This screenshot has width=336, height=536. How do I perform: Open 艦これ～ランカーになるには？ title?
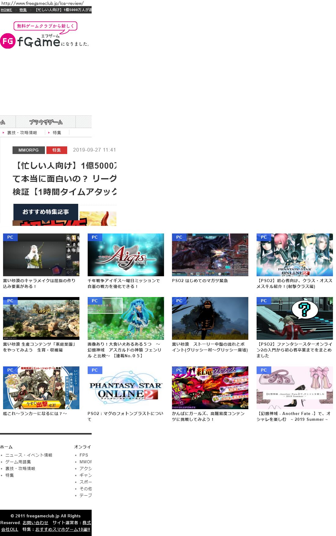35,413
